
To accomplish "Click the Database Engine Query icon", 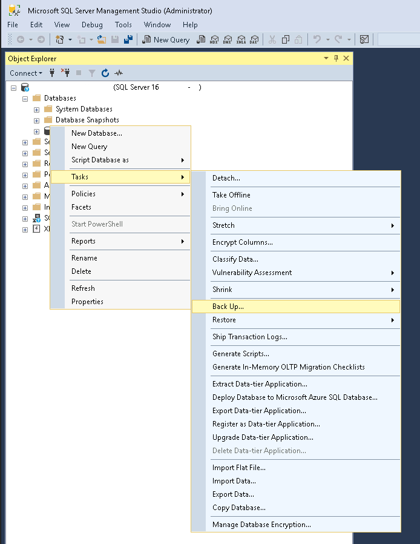I will click(201, 39).
